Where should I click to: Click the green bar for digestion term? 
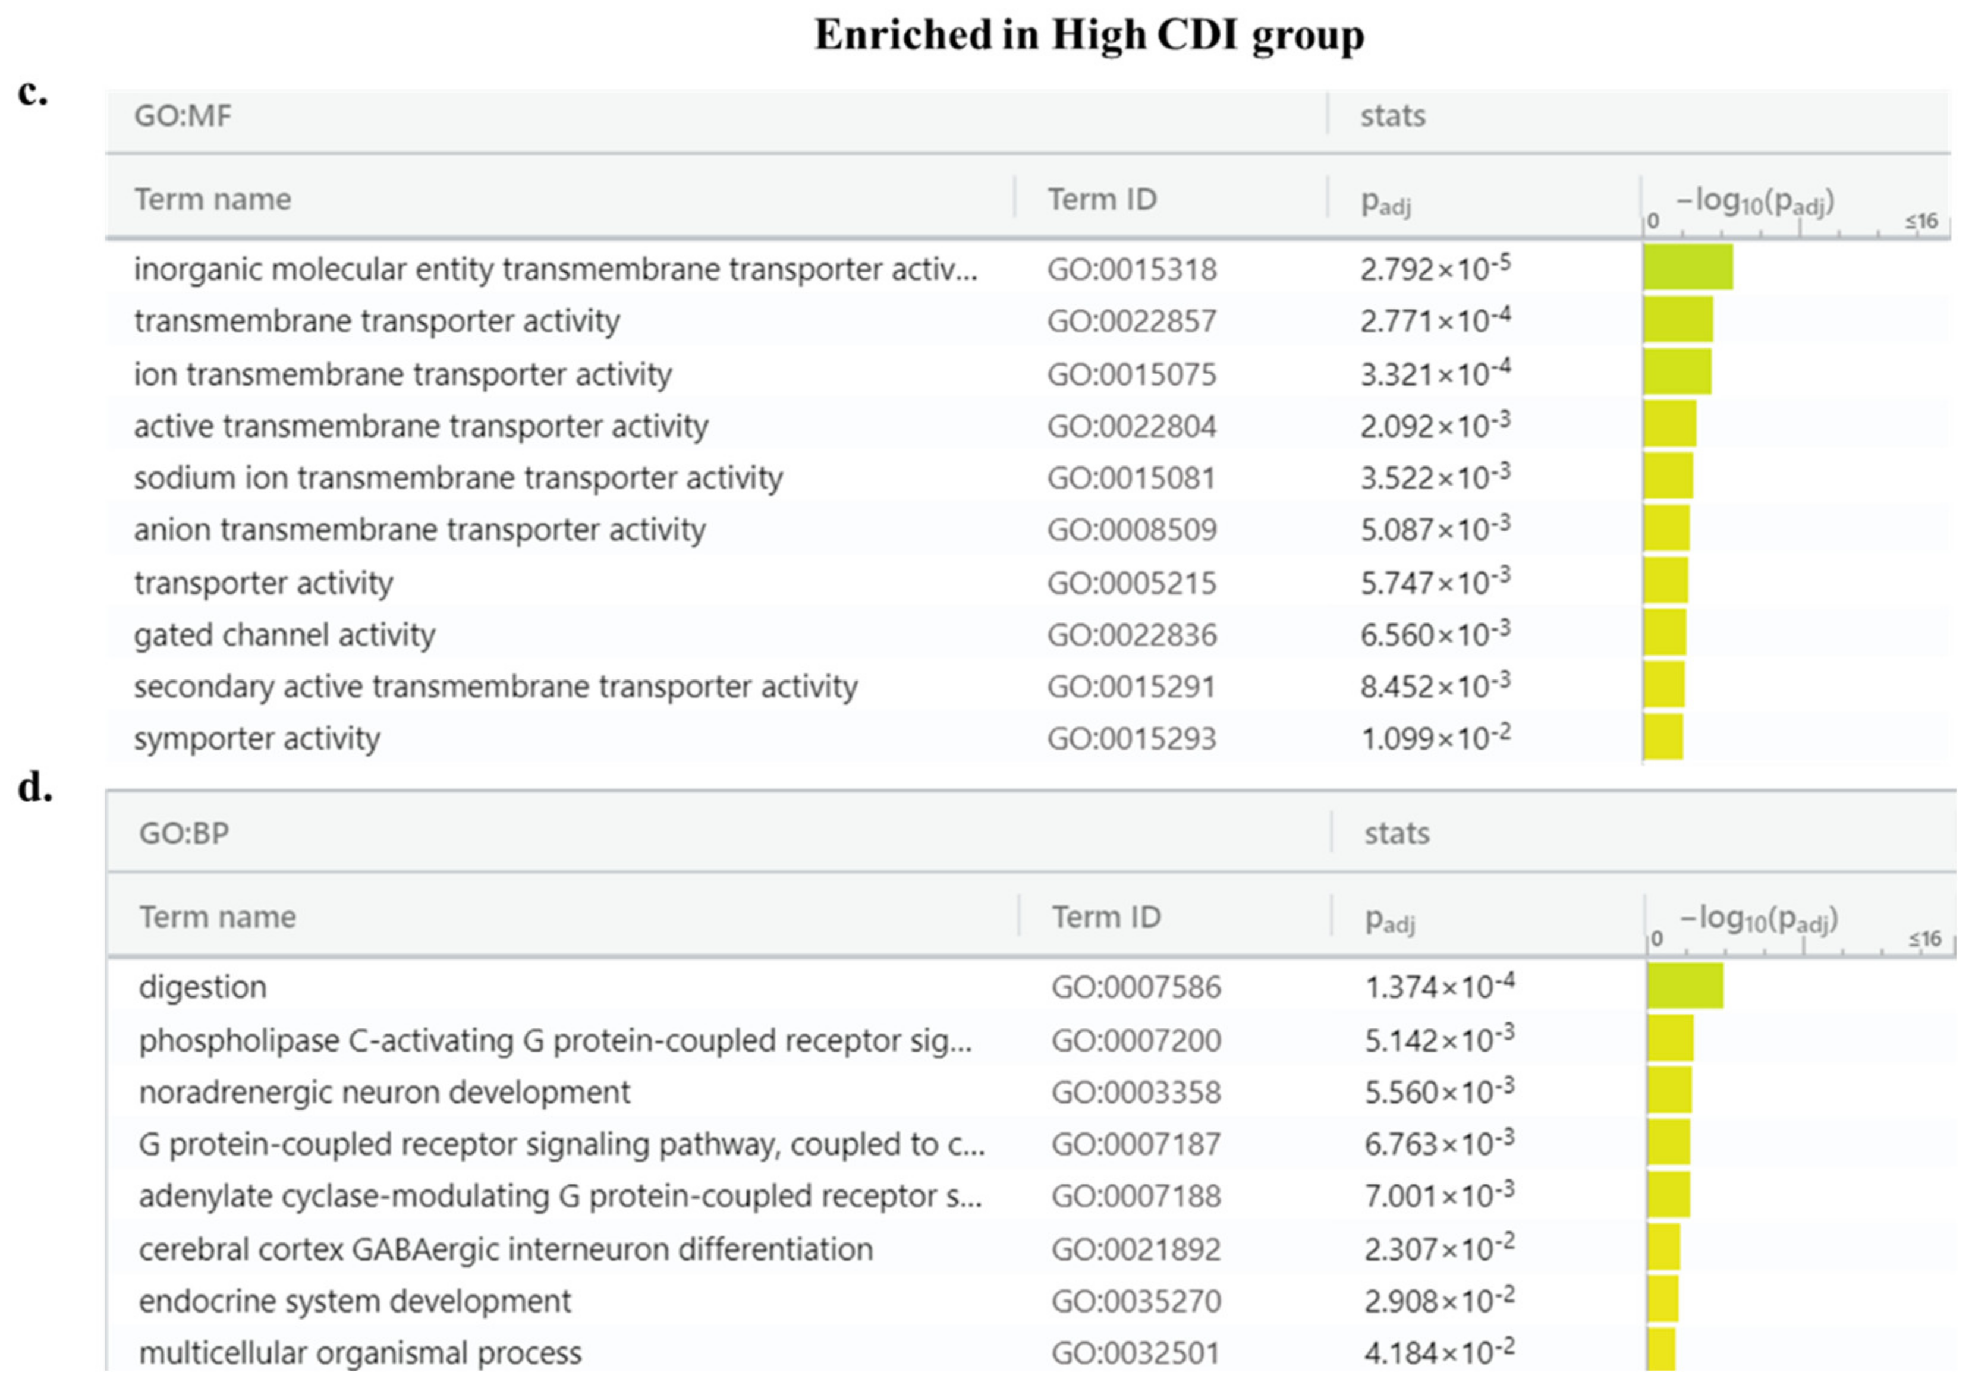pyautogui.click(x=1684, y=985)
